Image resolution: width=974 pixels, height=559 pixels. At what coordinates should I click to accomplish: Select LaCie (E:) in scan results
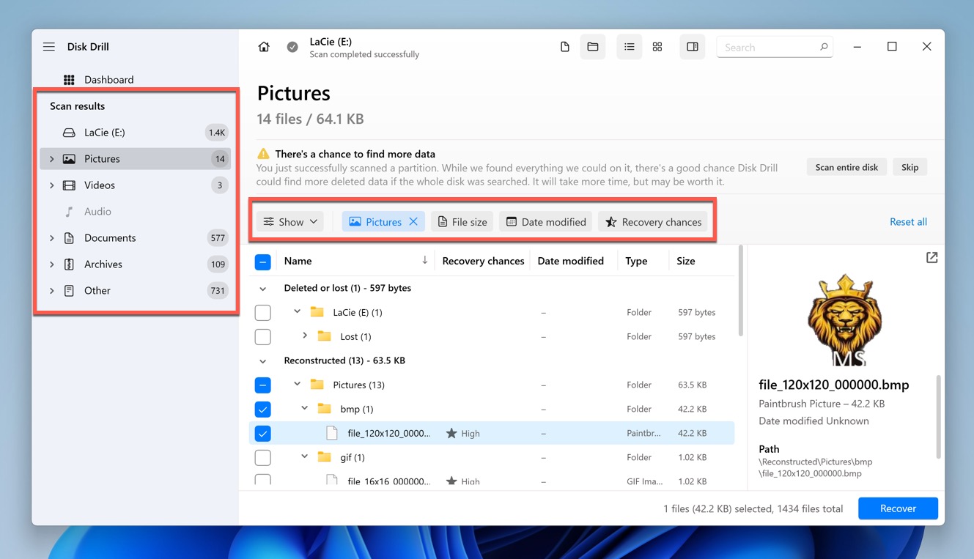136,133
